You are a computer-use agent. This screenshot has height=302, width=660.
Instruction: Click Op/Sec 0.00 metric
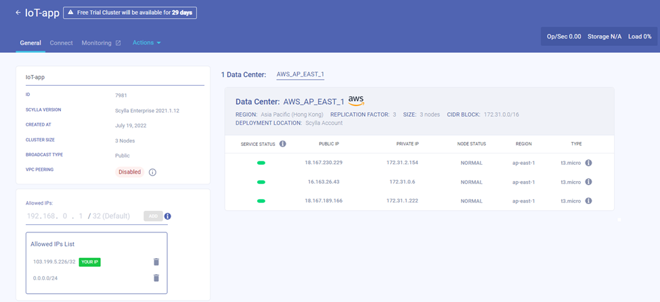pos(564,36)
